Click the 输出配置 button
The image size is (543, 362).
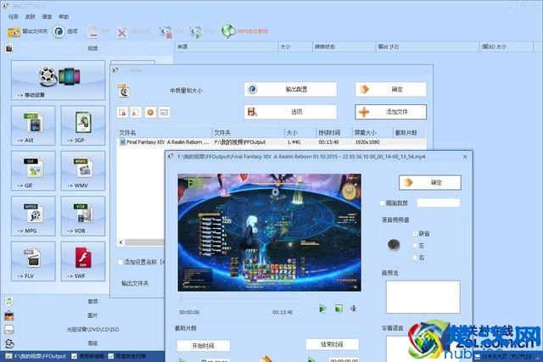coord(290,89)
